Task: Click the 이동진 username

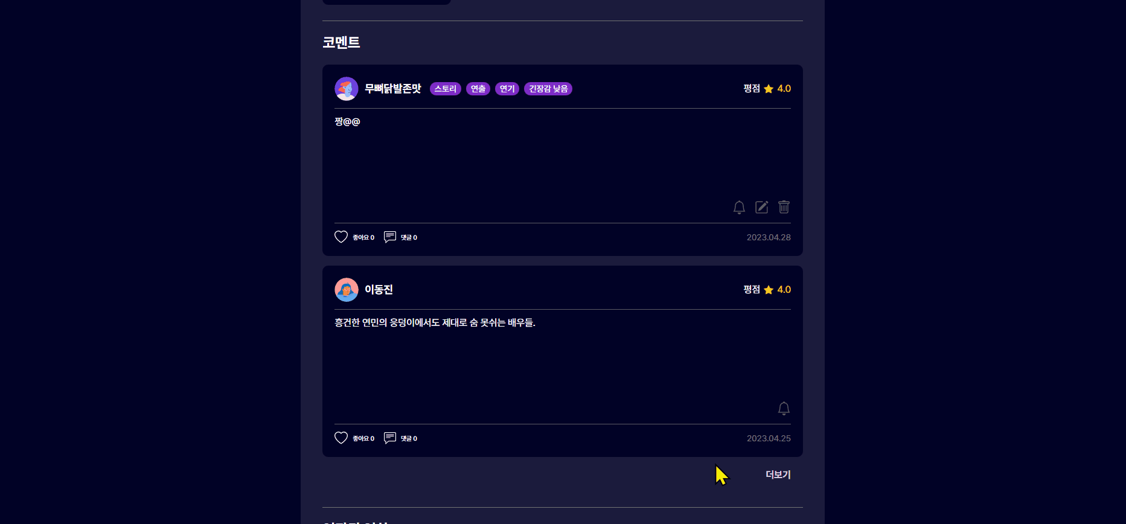Action: pyautogui.click(x=379, y=290)
